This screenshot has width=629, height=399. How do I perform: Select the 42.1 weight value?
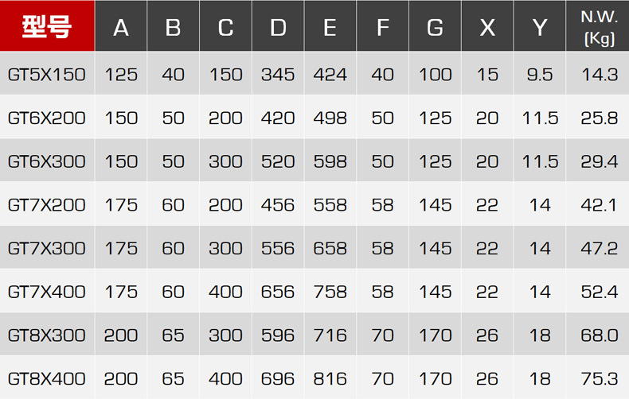(x=600, y=205)
